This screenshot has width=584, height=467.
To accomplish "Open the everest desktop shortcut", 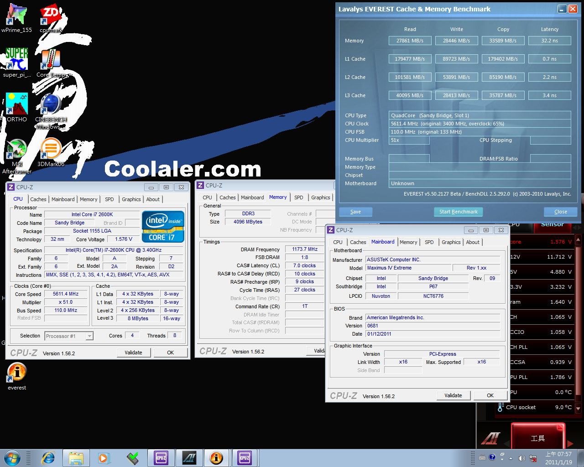I will tap(17, 376).
